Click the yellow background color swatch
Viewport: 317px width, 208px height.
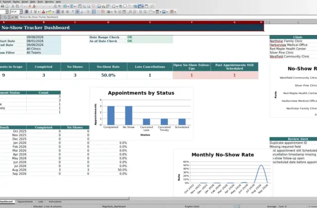(50, 12)
